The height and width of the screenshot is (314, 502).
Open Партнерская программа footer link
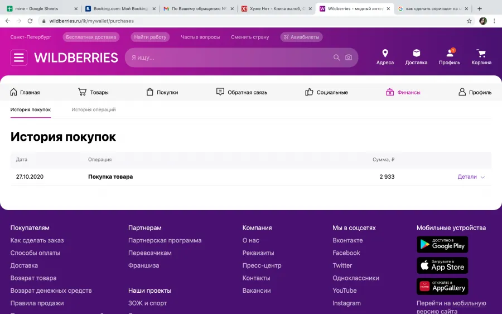click(165, 240)
